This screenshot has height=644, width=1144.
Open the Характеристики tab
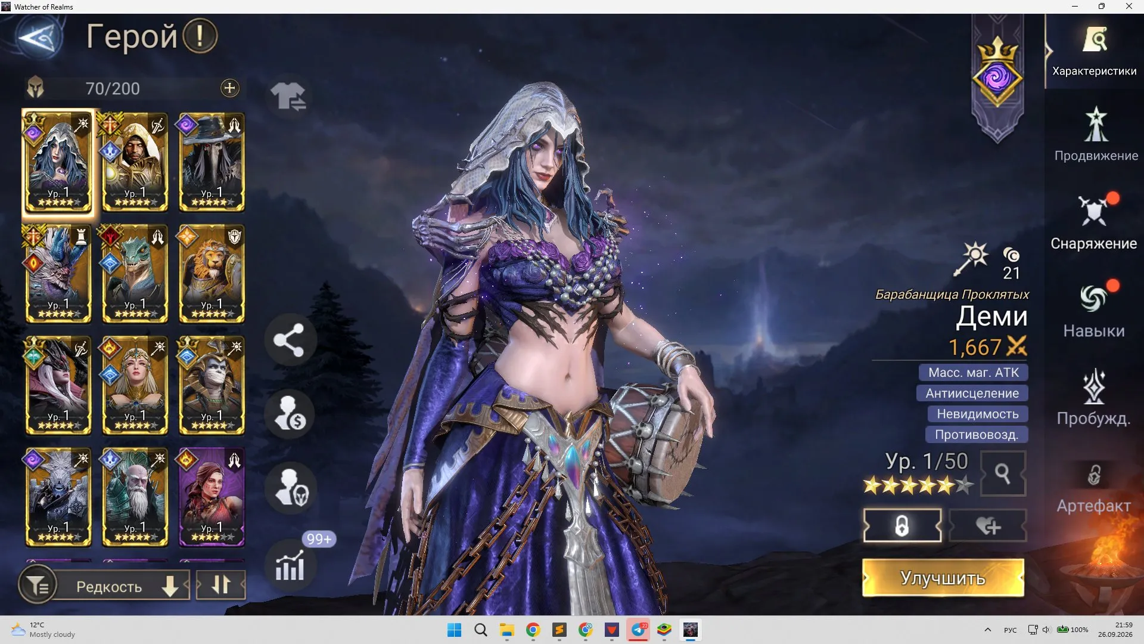[1095, 52]
